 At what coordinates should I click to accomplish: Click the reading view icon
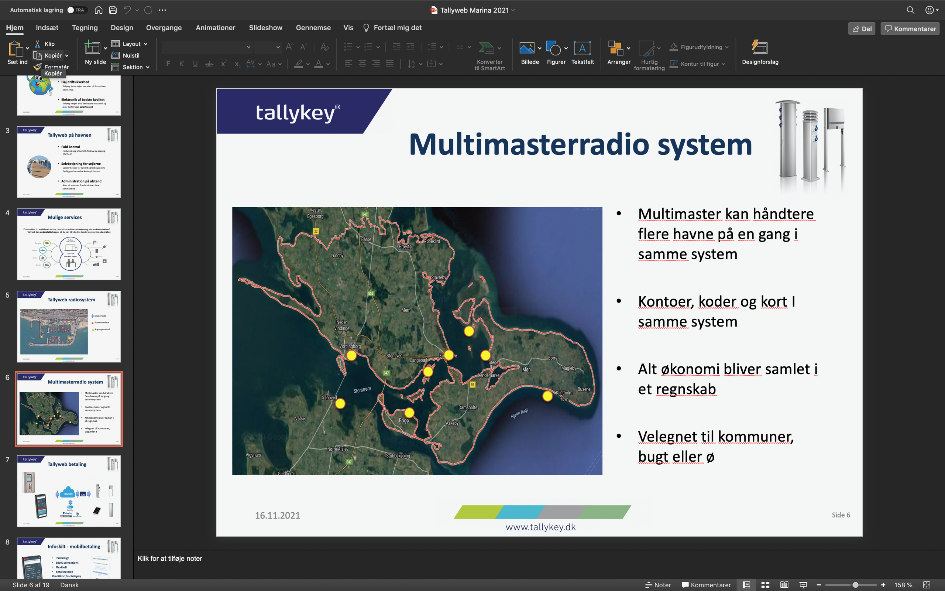(x=784, y=585)
